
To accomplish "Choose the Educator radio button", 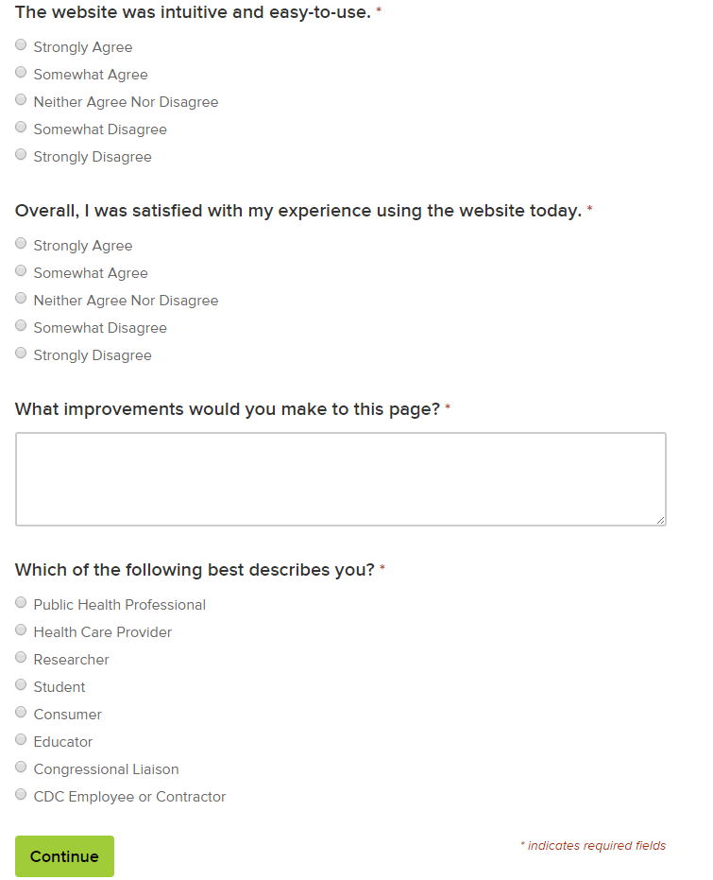I will (21, 740).
